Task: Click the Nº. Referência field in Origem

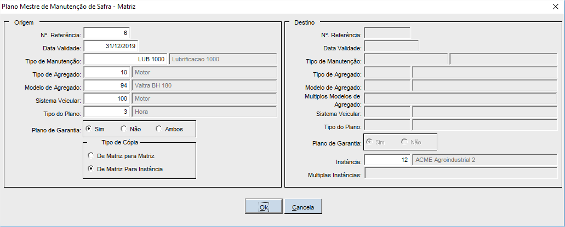Action: (106, 34)
